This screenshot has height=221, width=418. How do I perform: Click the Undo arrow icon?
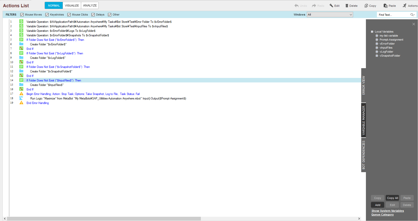tap(297, 6)
